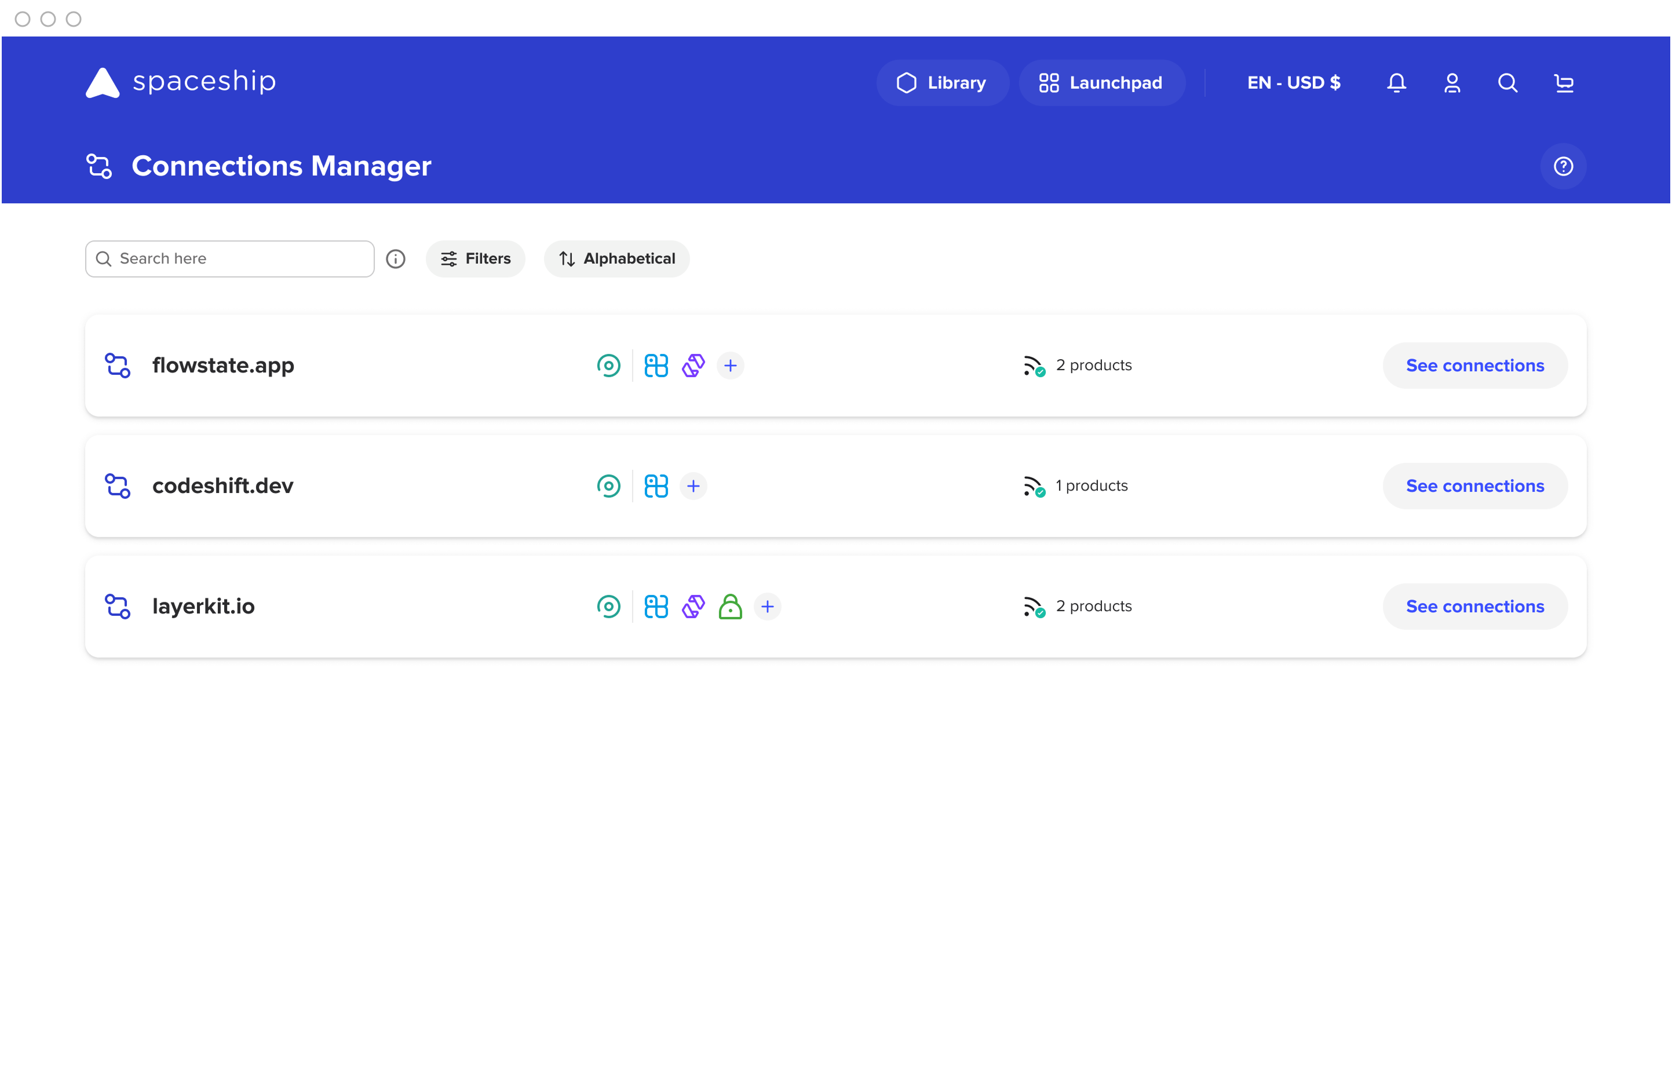Click the account profile icon

pyautogui.click(x=1452, y=83)
